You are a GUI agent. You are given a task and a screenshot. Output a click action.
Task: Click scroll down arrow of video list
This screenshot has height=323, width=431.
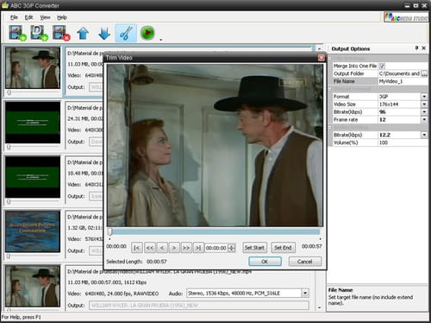[319, 307]
